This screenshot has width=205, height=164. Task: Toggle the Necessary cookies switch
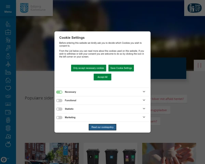click(59, 92)
